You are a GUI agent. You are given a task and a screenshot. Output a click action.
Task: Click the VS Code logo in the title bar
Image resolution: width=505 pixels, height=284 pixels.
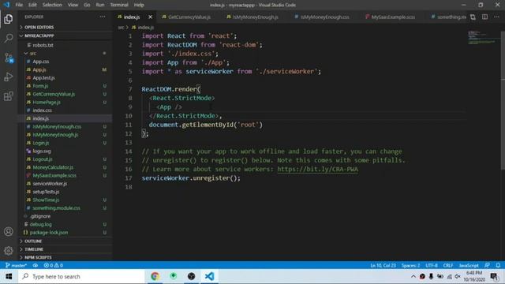(7, 5)
